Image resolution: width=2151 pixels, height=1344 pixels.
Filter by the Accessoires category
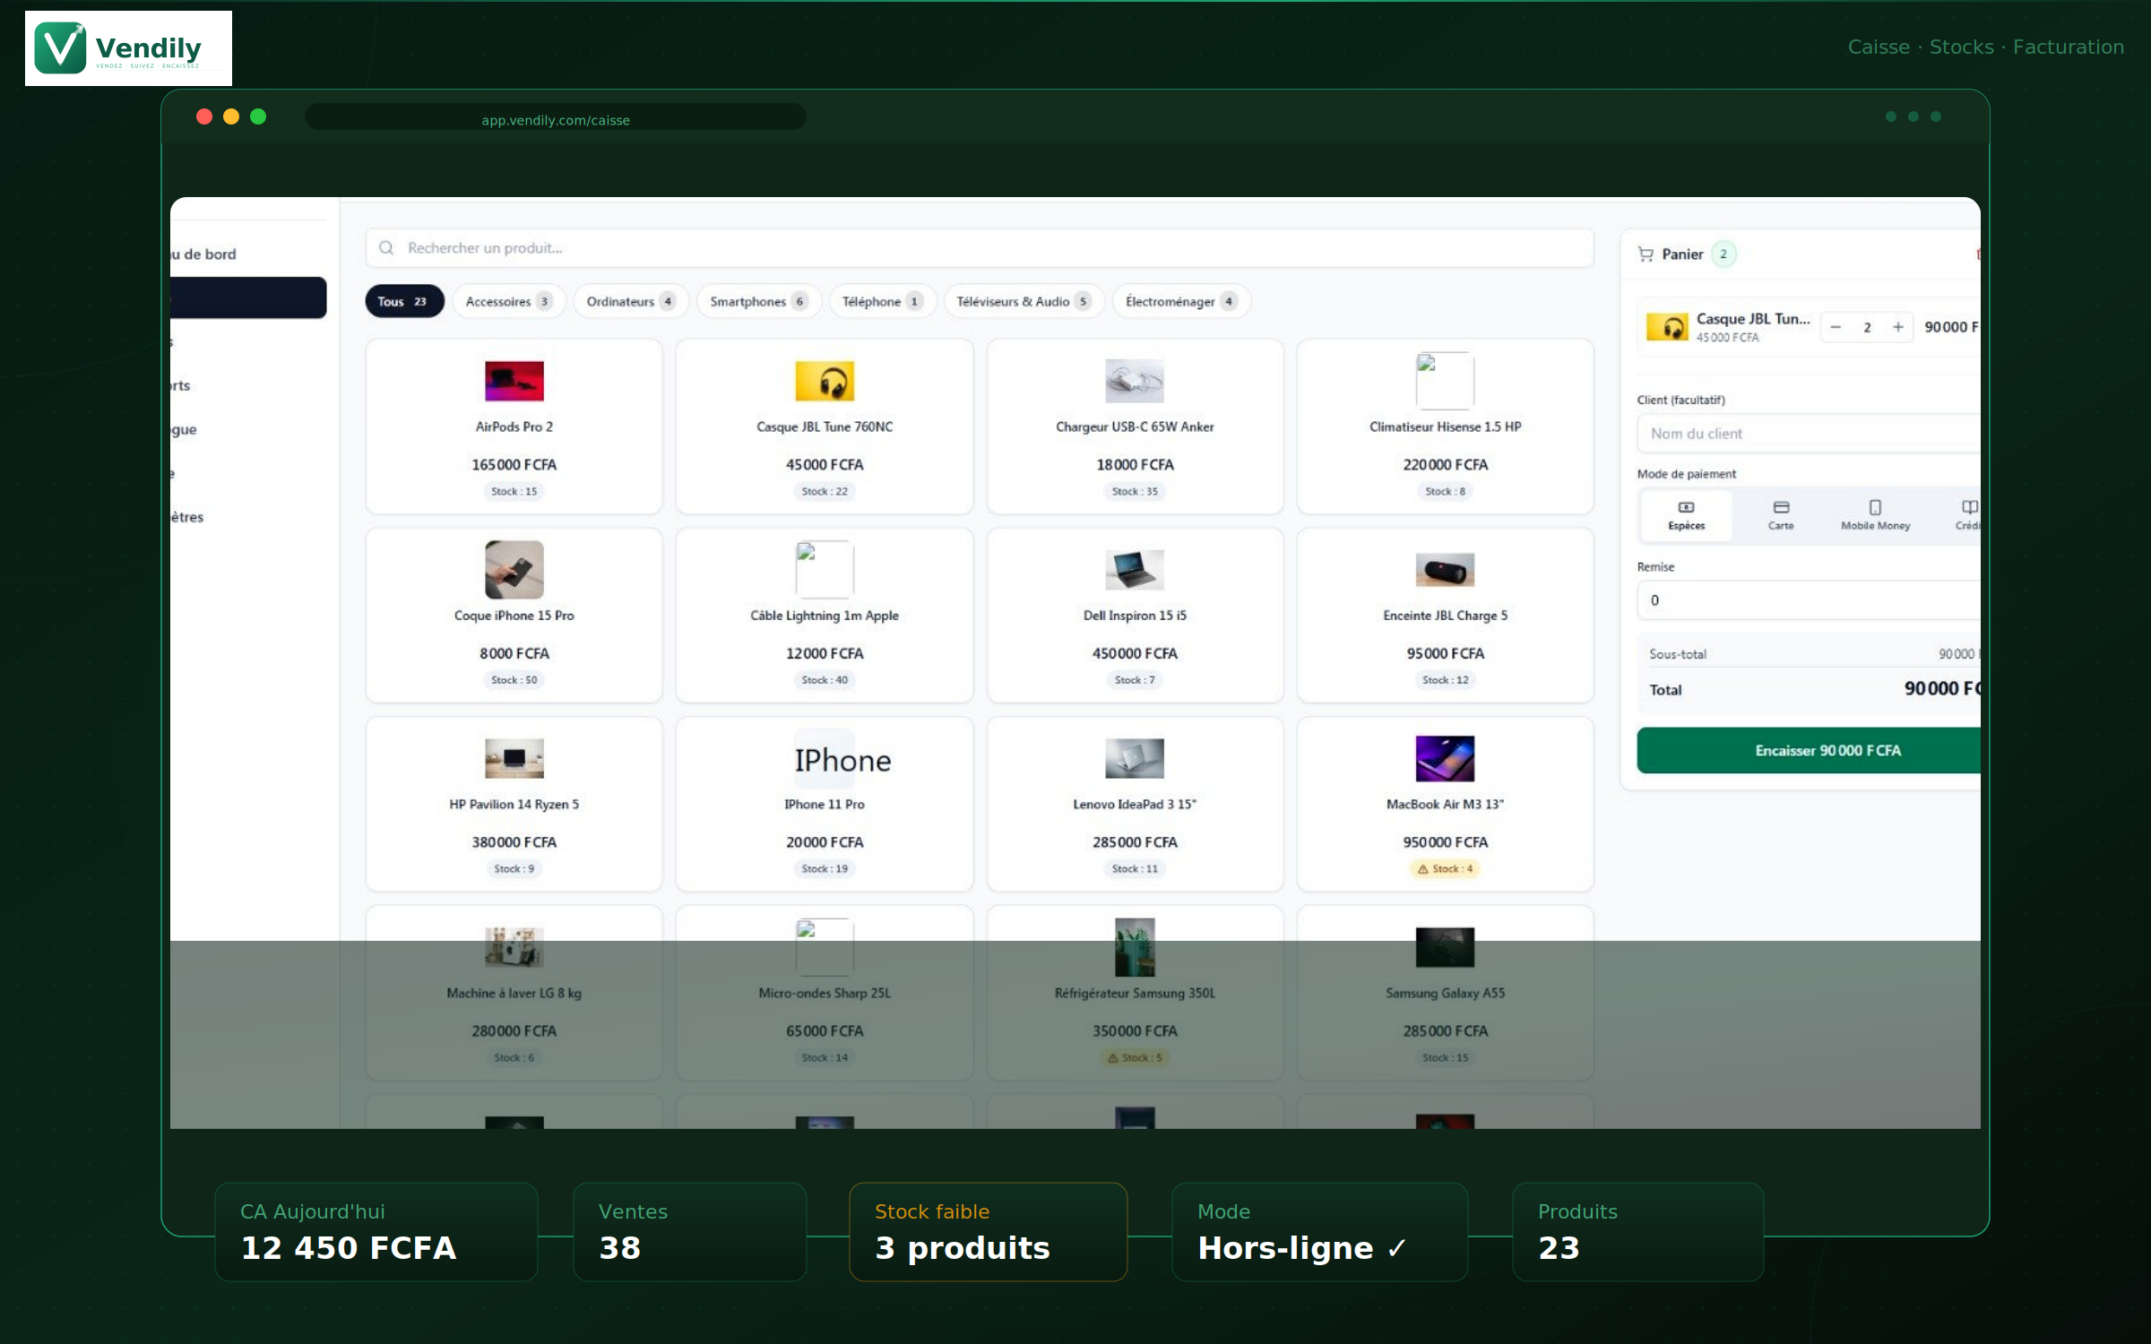point(508,302)
